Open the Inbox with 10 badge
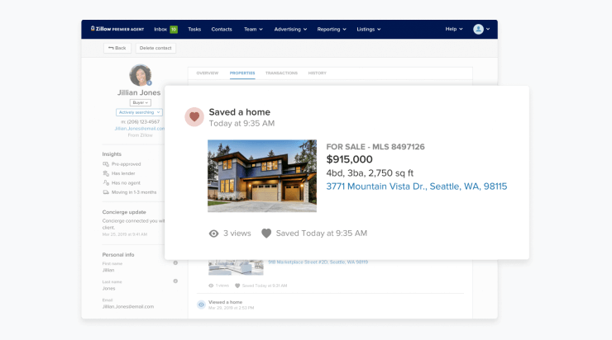 coord(165,29)
